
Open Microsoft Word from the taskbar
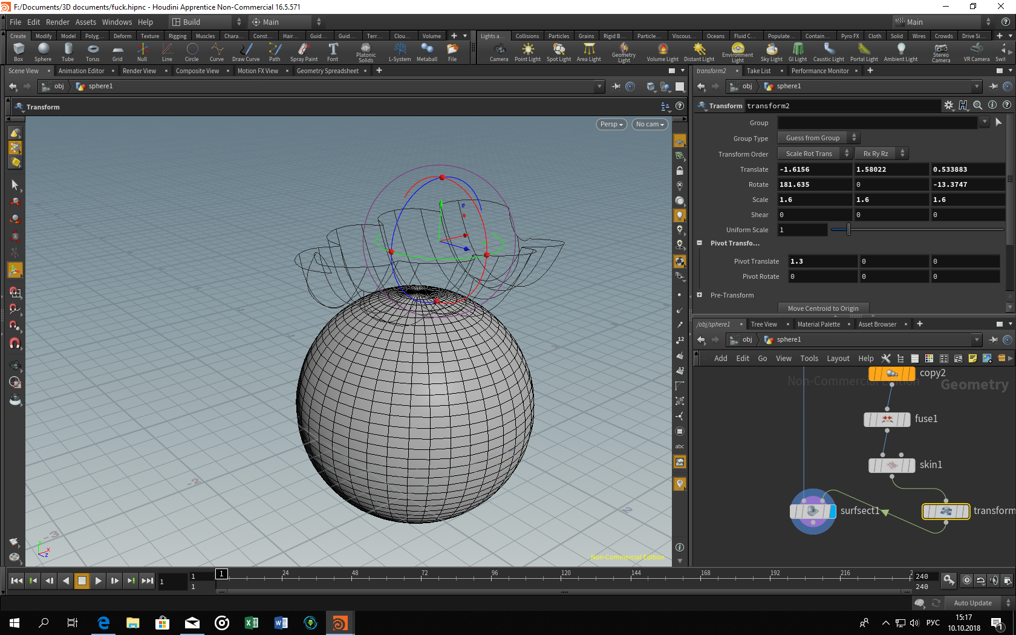click(281, 623)
